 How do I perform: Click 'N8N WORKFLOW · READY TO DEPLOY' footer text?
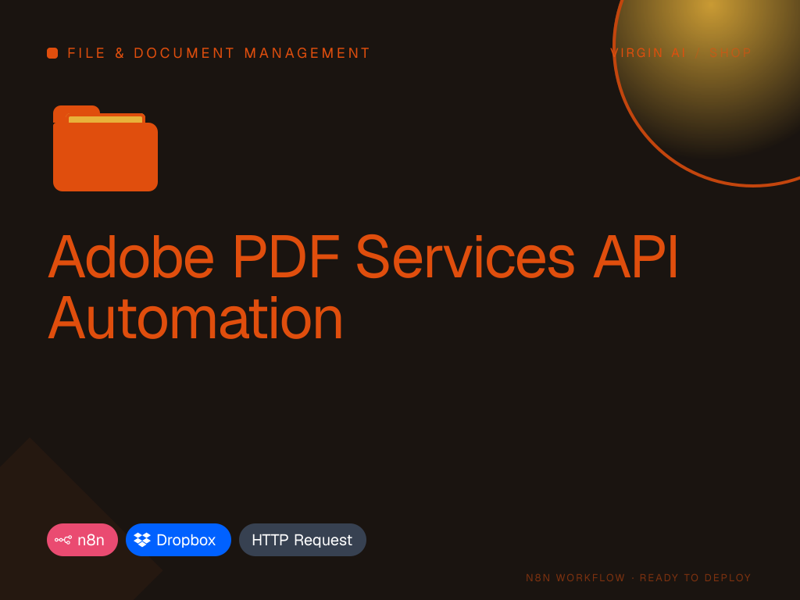[x=638, y=577]
